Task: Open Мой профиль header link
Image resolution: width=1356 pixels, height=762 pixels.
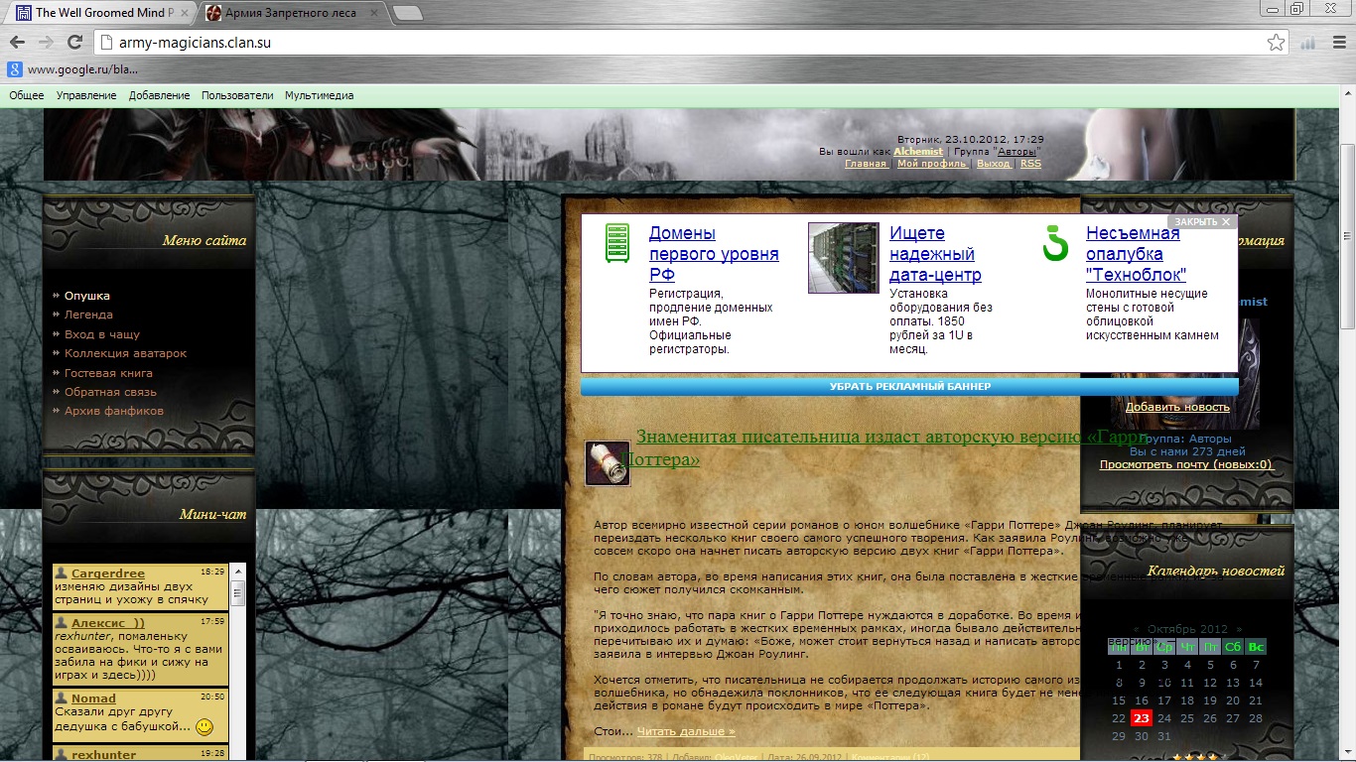Action: click(x=932, y=164)
